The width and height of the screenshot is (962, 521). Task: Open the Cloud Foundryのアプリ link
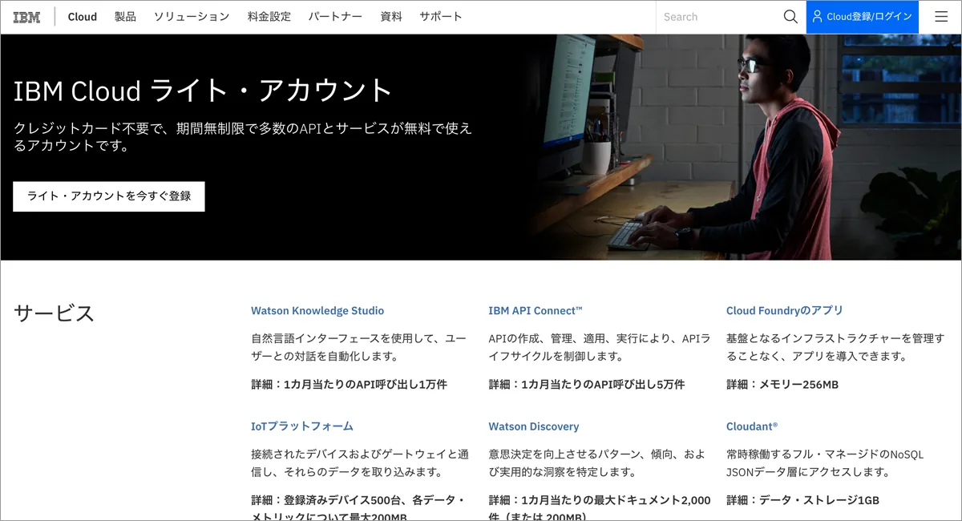pyautogui.click(x=785, y=311)
